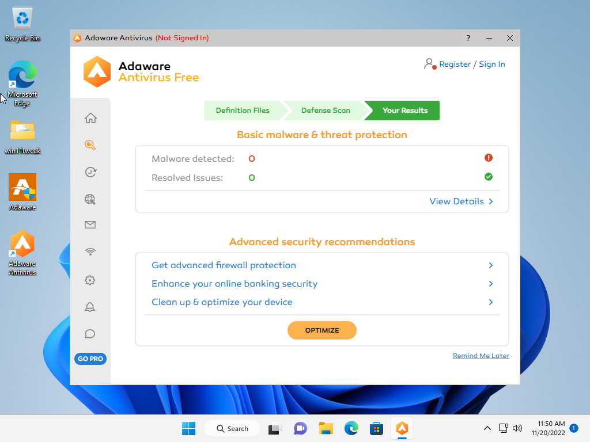Close the Adaware Antivirus window
The image size is (590, 442).
pyautogui.click(x=510, y=38)
